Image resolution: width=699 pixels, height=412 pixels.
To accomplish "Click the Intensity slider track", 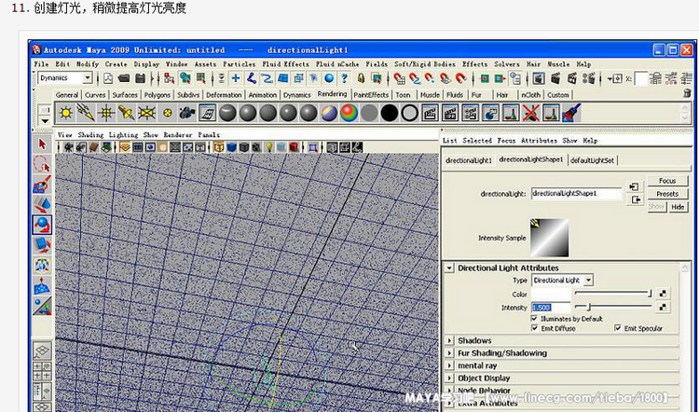I will (x=613, y=307).
